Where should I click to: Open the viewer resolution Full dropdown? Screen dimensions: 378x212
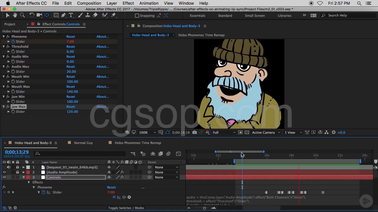(x=224, y=132)
